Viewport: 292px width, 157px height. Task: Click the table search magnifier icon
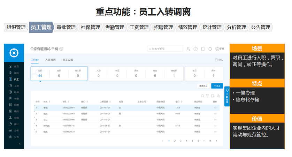pyautogui.click(x=203, y=96)
